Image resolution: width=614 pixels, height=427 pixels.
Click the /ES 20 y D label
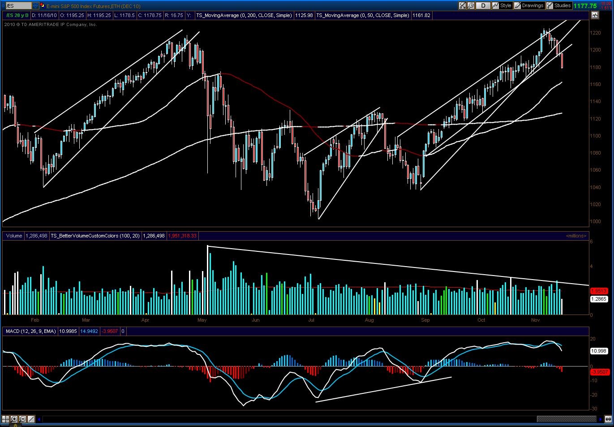[16, 15]
